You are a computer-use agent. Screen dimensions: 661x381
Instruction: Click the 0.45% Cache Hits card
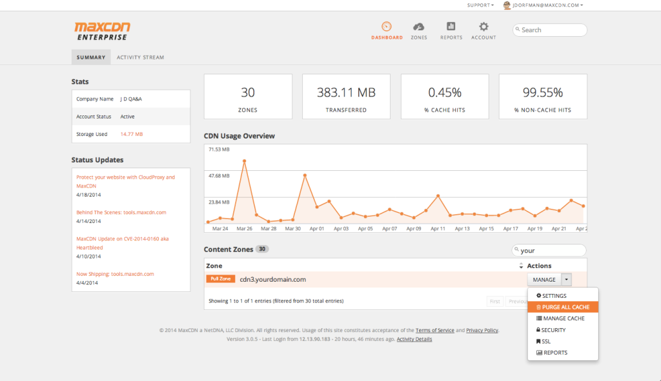(445, 97)
